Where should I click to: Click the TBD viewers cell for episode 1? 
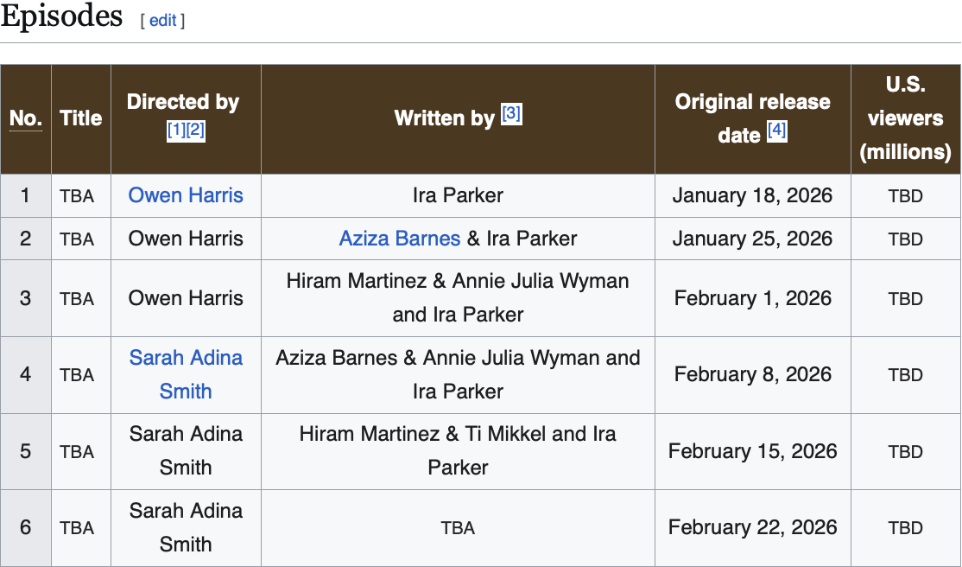coord(906,196)
